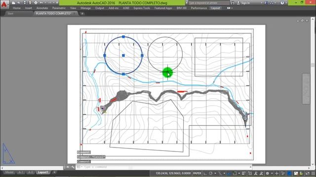Restore the drawing viewport window

point(302,21)
